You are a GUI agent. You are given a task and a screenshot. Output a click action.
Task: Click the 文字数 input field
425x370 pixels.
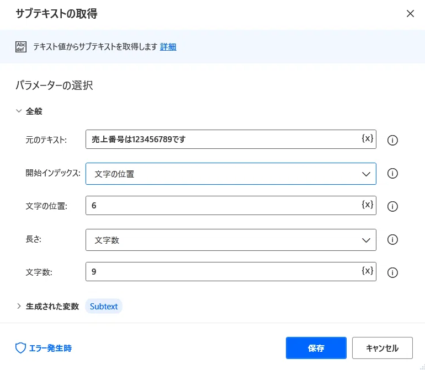pos(231,271)
